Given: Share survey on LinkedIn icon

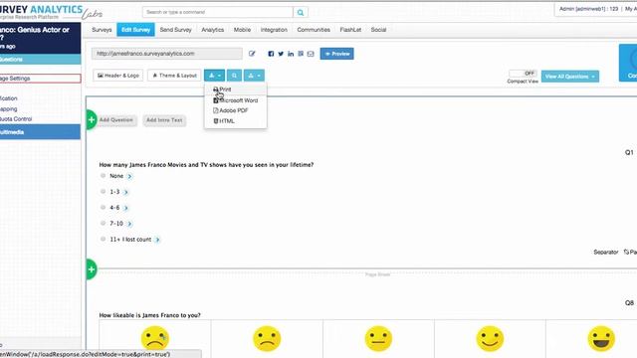Looking at the screenshot, I should coord(291,54).
